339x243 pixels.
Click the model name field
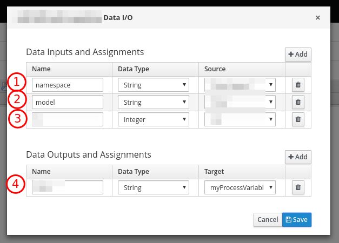pos(68,102)
